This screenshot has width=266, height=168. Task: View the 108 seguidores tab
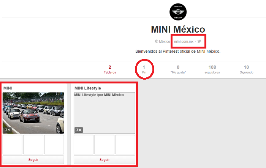tap(212, 69)
